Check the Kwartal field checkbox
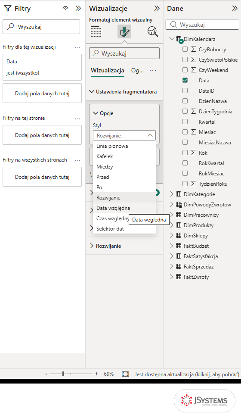241x418 pixels. point(185,122)
